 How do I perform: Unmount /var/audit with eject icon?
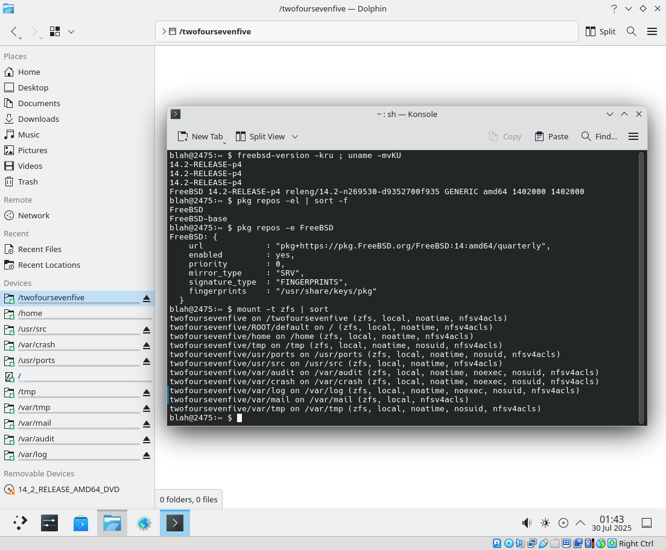click(x=147, y=440)
